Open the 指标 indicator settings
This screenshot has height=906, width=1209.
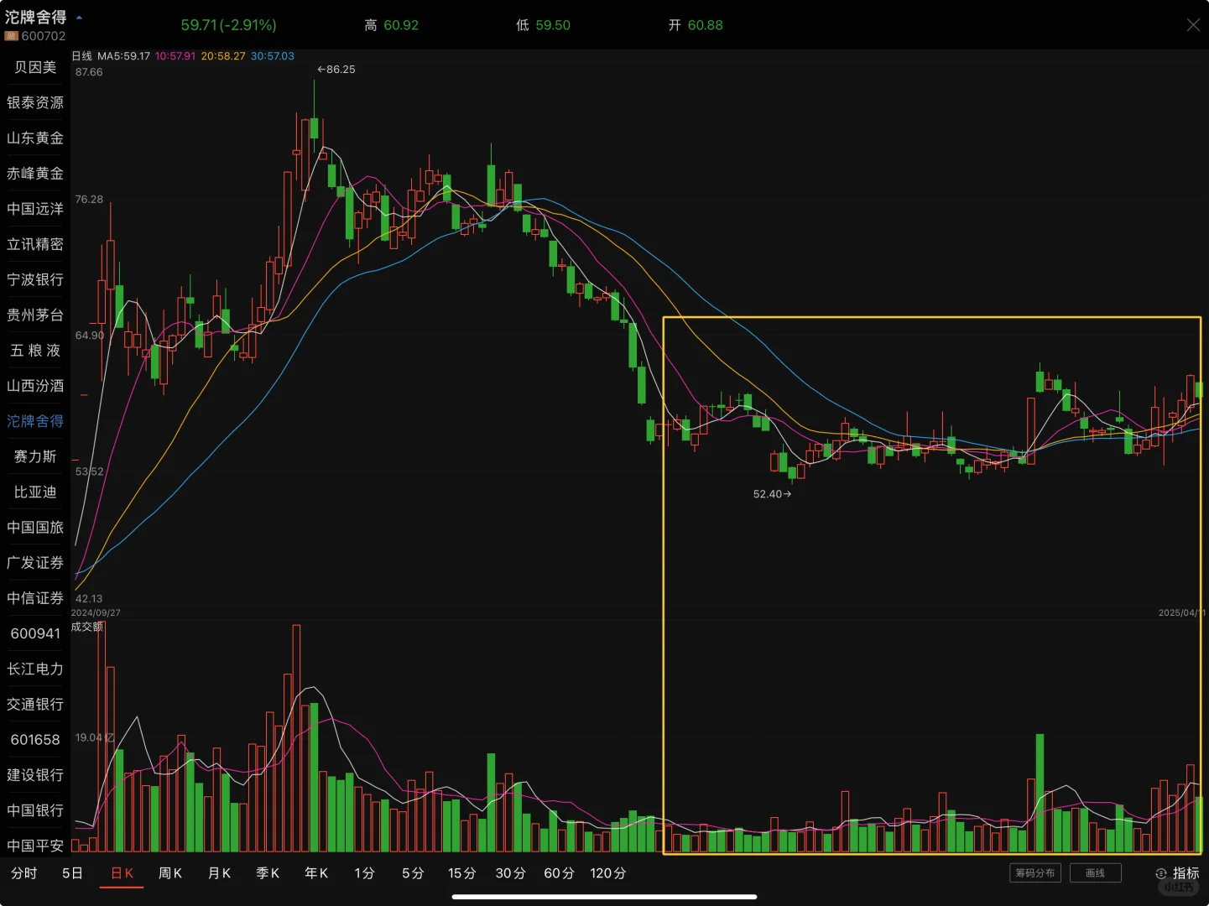point(1178,873)
